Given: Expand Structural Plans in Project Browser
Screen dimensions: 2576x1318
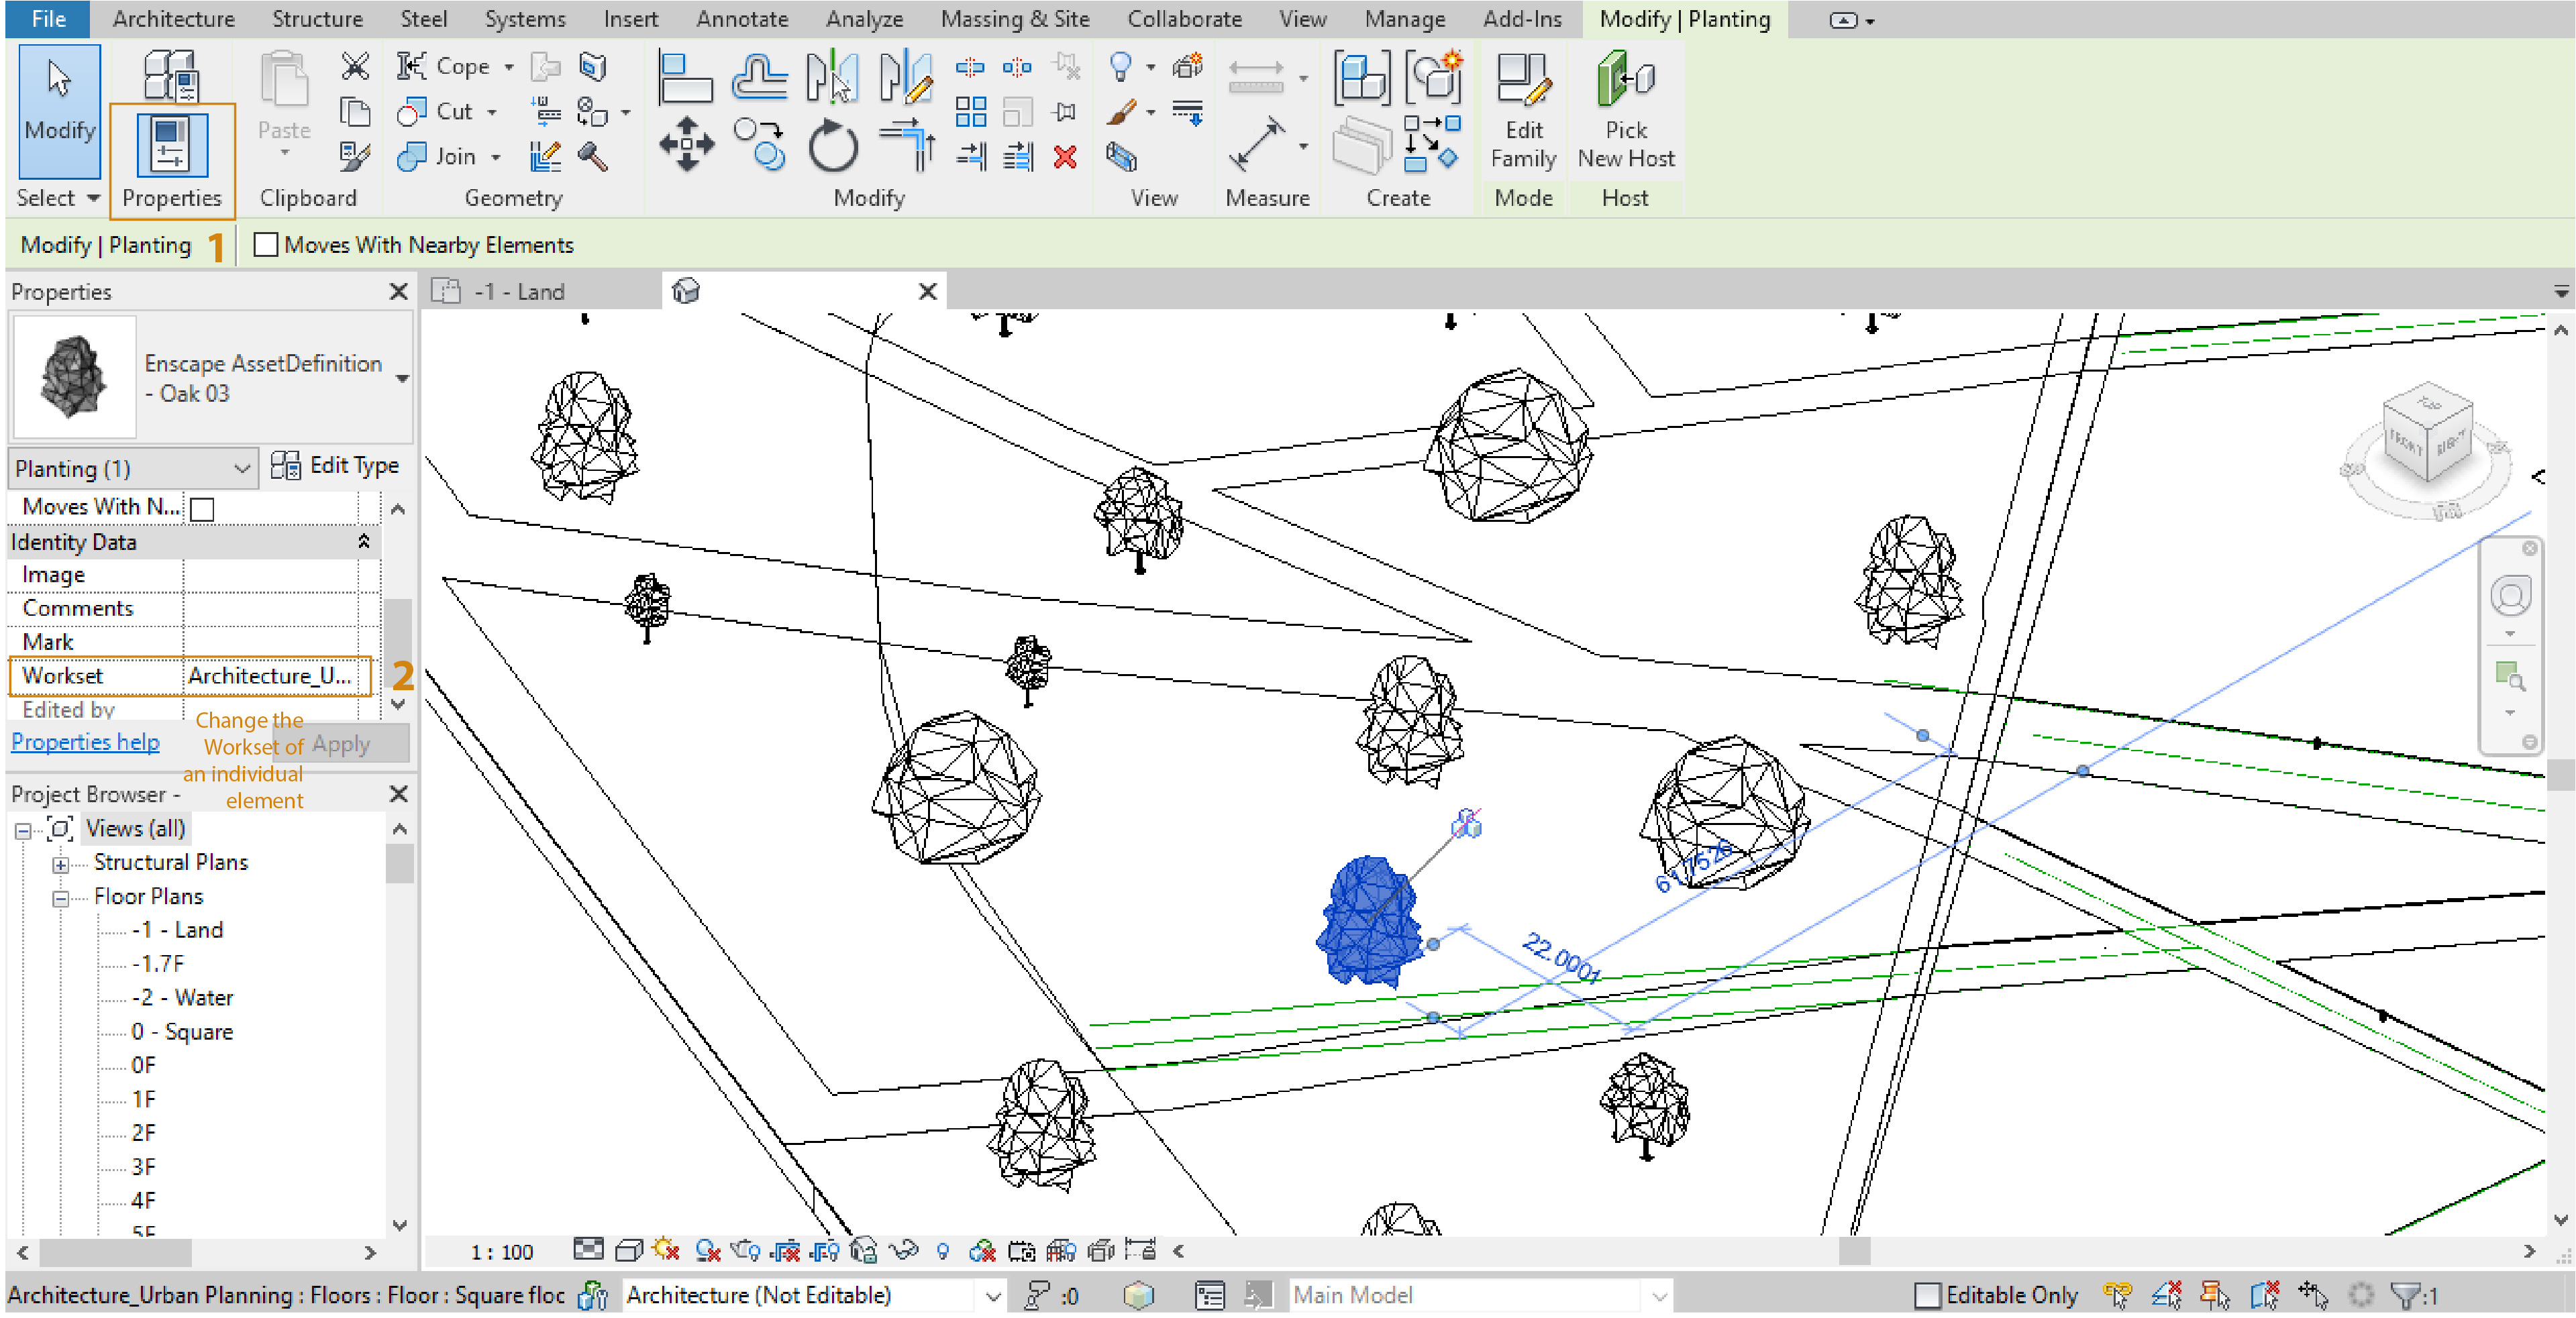Looking at the screenshot, I should coord(61,863).
